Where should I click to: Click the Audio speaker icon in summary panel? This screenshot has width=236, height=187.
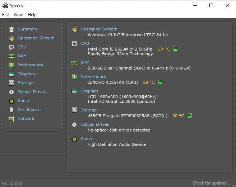click(74, 139)
